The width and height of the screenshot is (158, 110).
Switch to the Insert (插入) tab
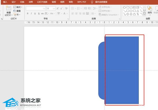(5, 2)
